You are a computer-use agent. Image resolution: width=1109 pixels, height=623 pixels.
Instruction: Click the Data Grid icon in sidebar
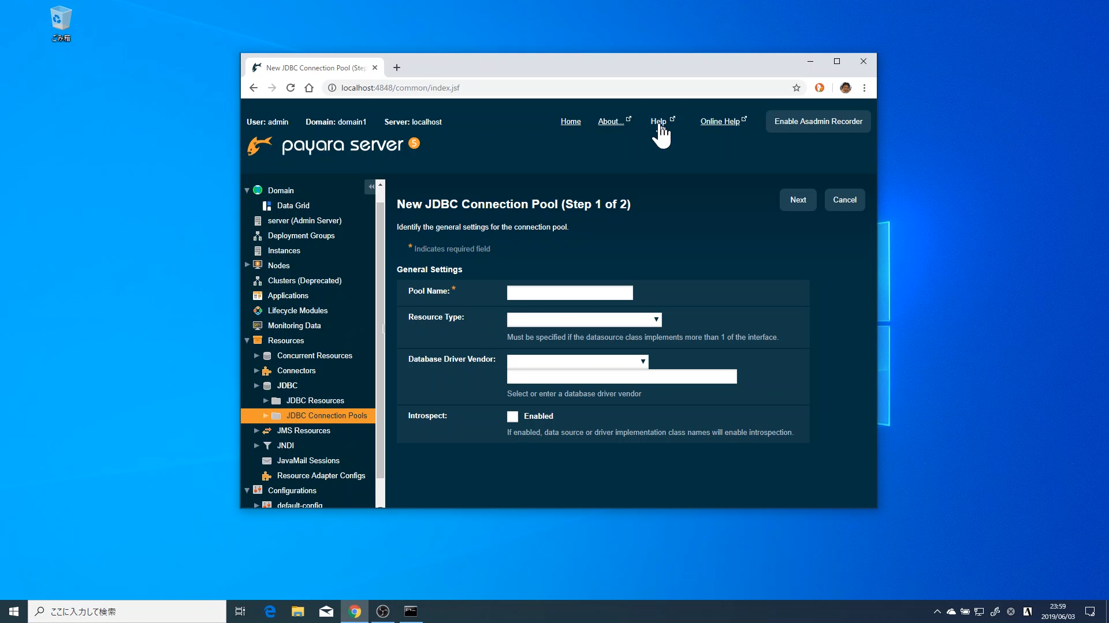267,206
